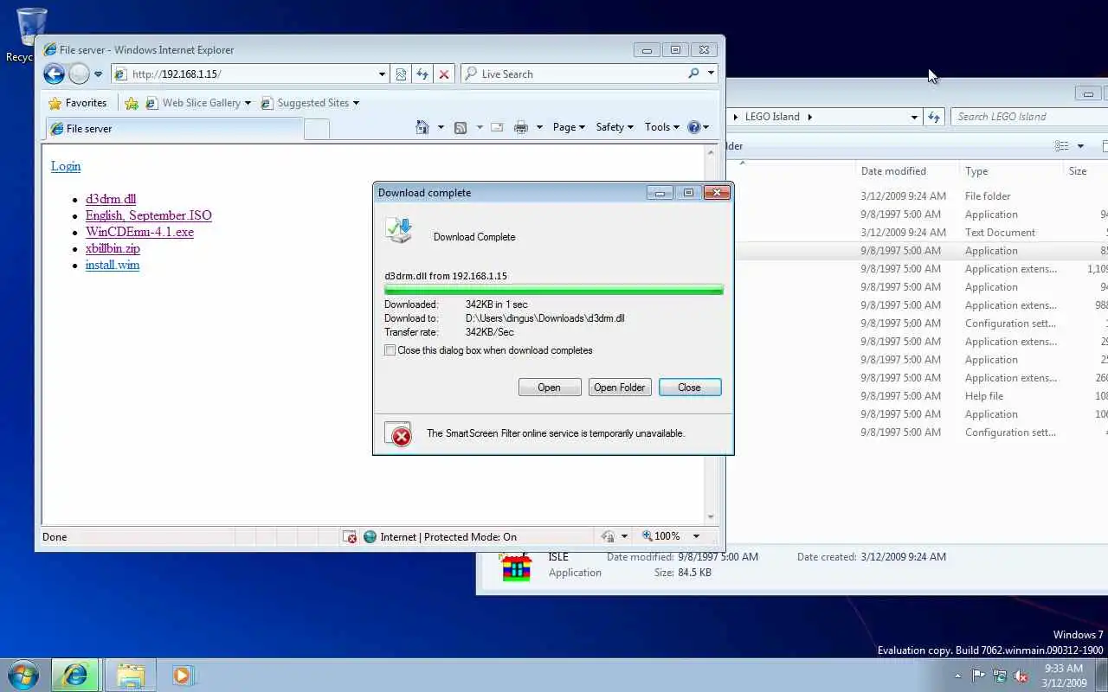Image resolution: width=1108 pixels, height=692 pixels.
Task: Click Open in the download dialog
Action: [x=550, y=388]
